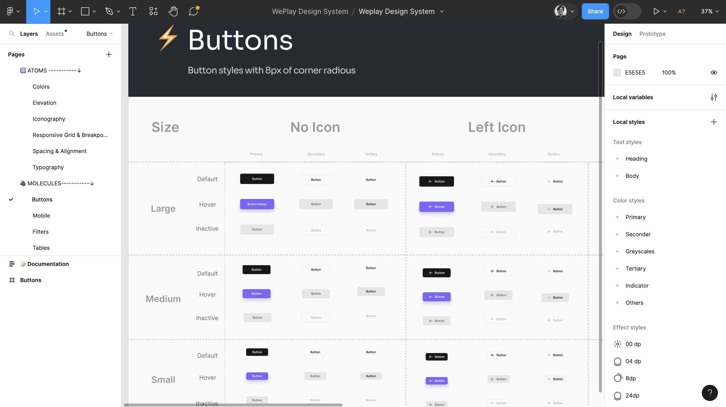Open Local variables settings icon
Image resolution: width=726 pixels, height=407 pixels.
[713, 97]
